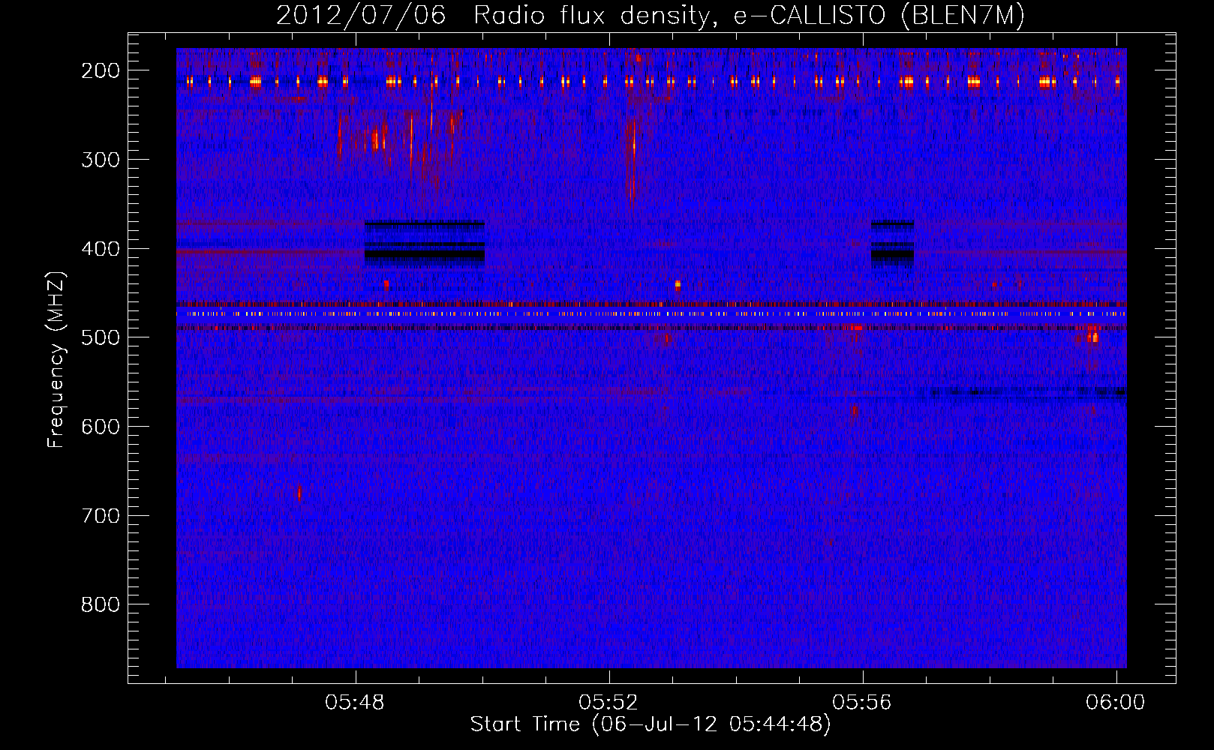Click the 'Start Time (06-Jul-12 05:44:48)' label
The width and height of the screenshot is (1214, 750).
click(651, 724)
